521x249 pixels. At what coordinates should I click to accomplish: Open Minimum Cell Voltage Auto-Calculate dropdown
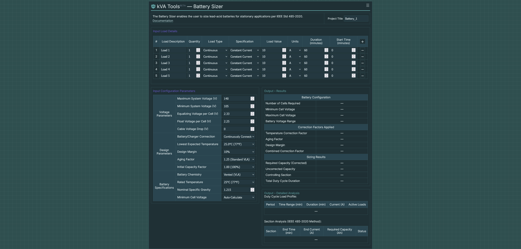coord(239,197)
